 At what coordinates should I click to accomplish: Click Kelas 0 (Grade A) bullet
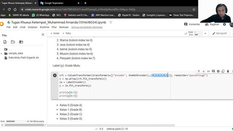click(71, 105)
